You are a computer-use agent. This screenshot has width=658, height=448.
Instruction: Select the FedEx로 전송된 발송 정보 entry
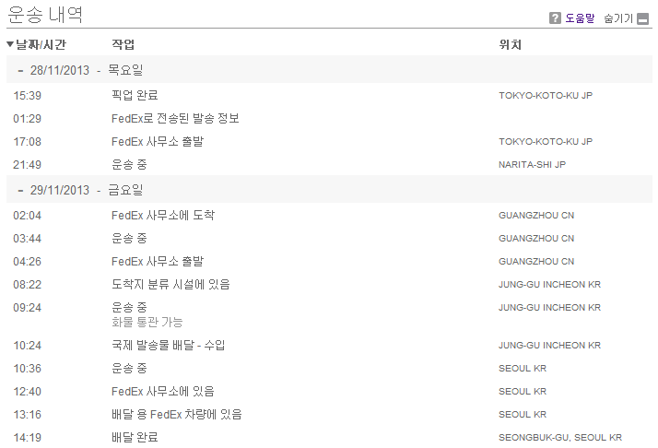[175, 118]
